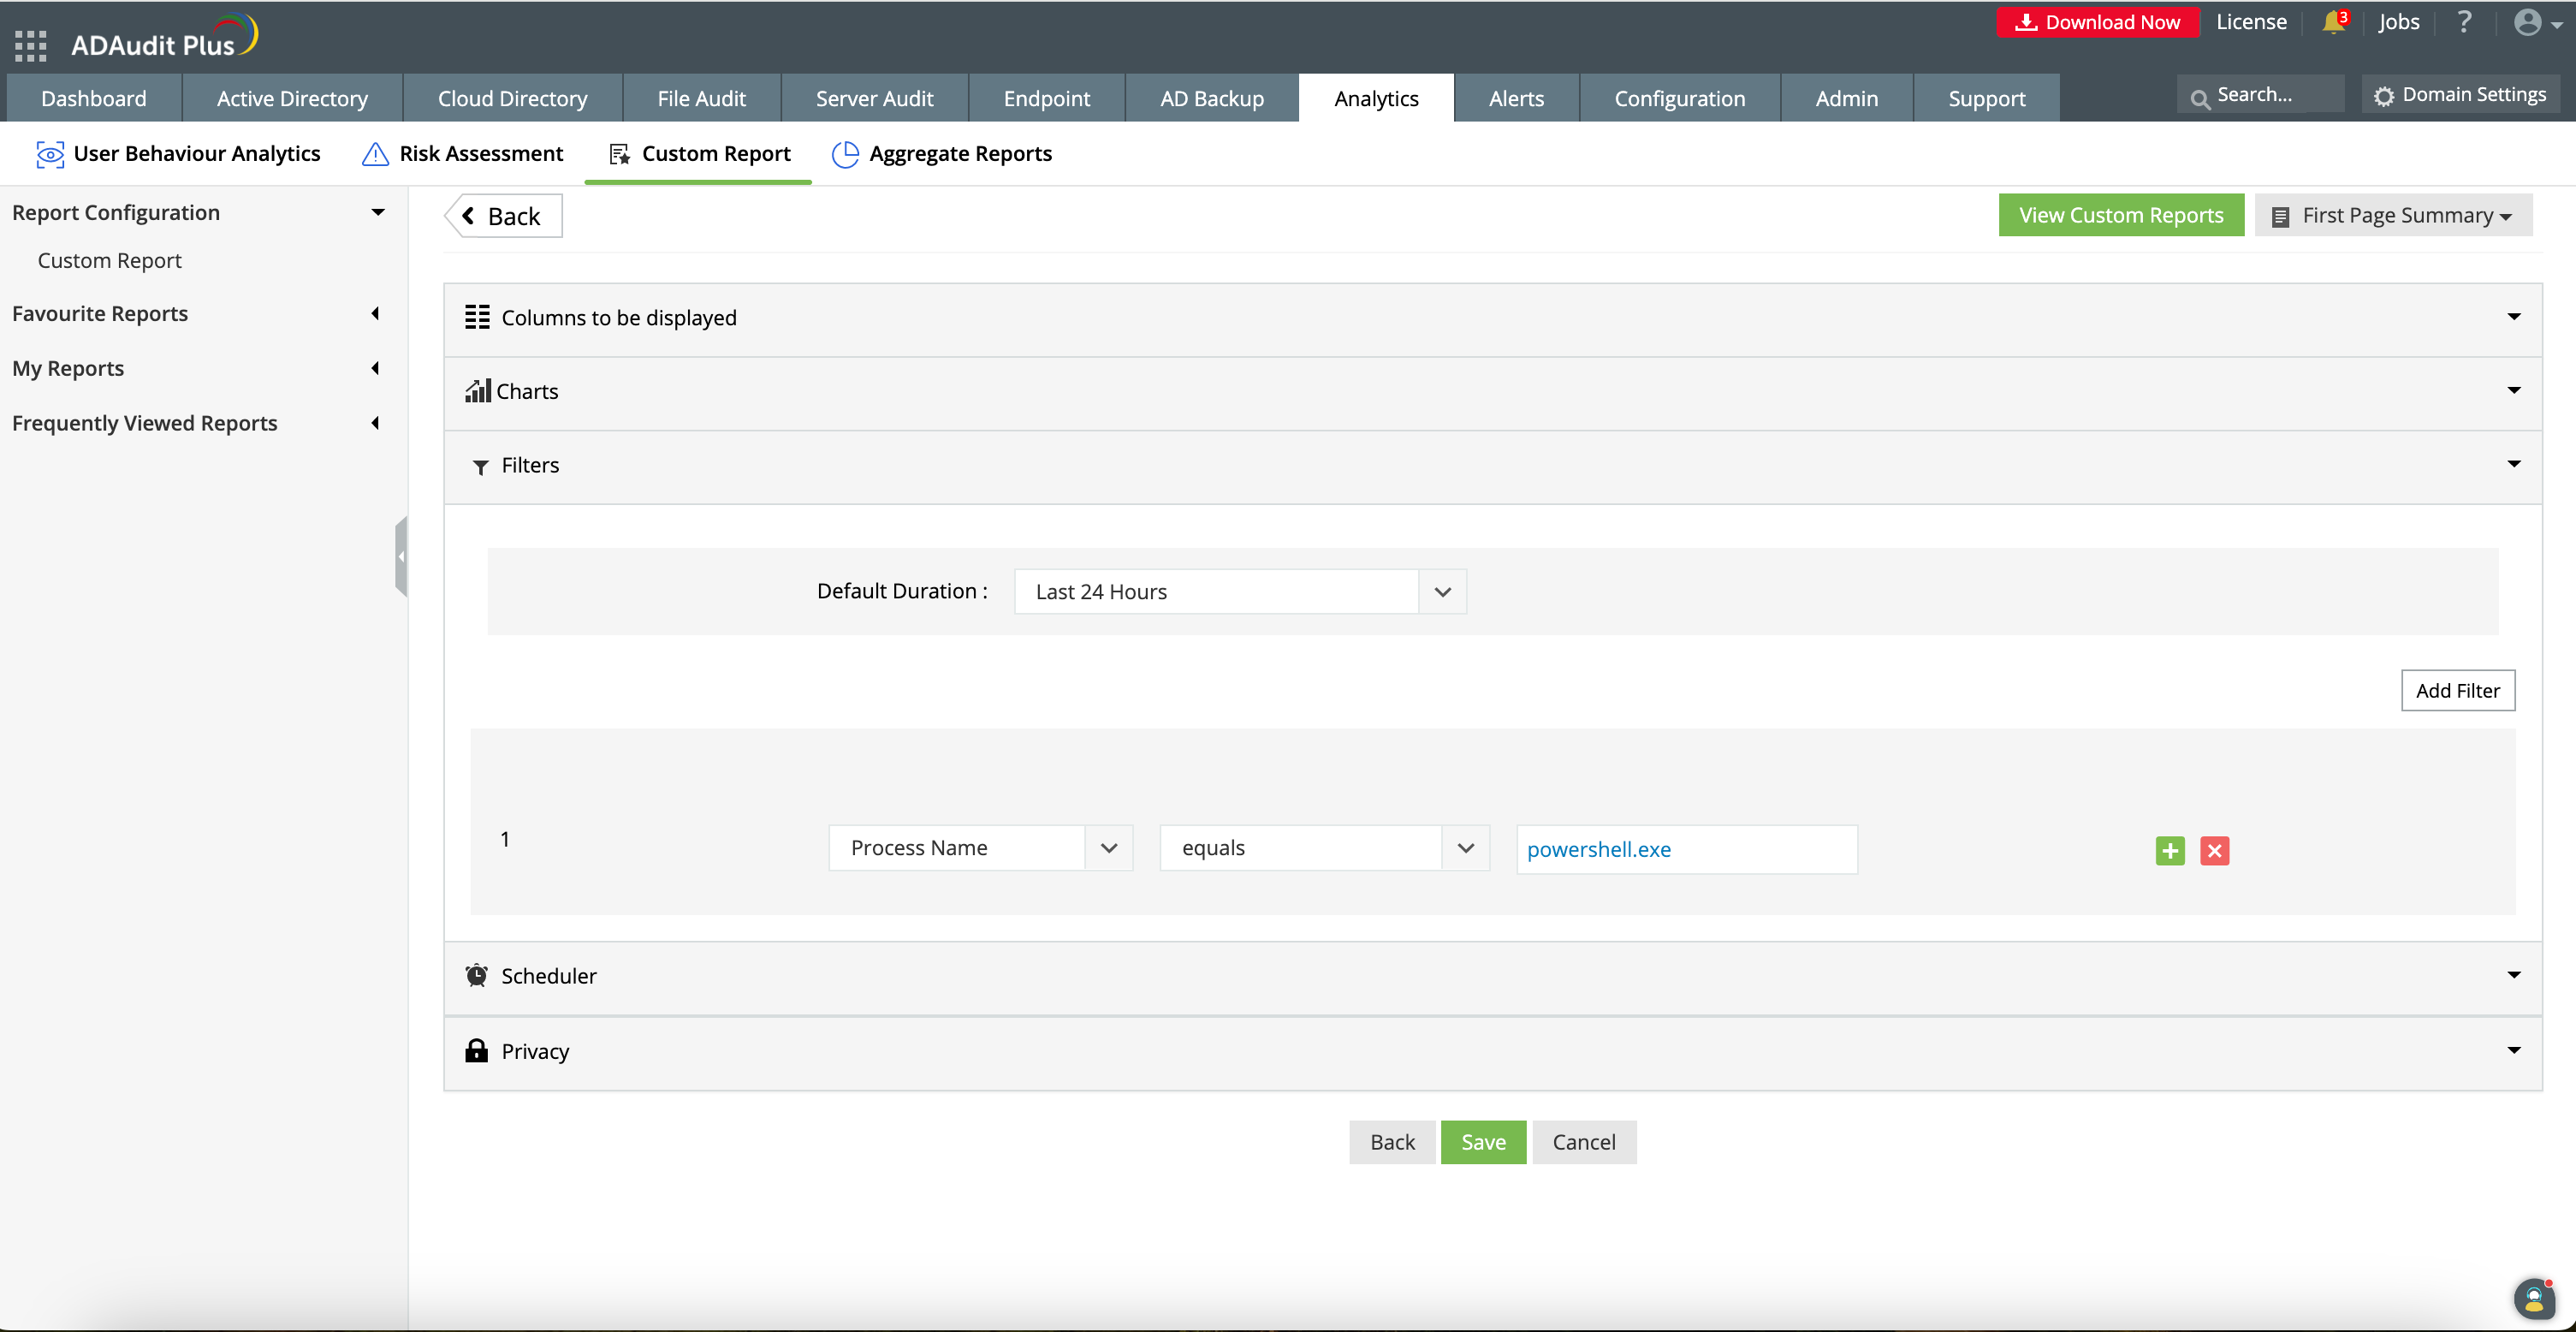Screen dimensions: 2576x1332
Task: Click the bottom Back button
Action: 1392,1142
